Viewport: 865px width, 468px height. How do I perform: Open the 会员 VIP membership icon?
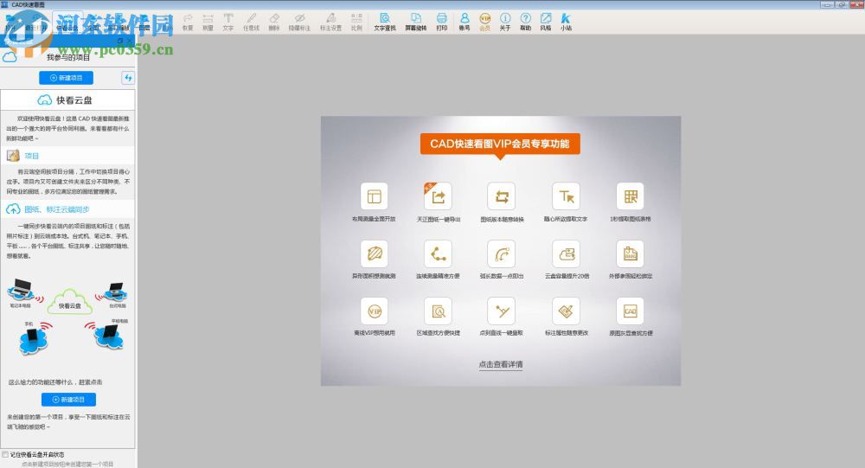tap(485, 22)
